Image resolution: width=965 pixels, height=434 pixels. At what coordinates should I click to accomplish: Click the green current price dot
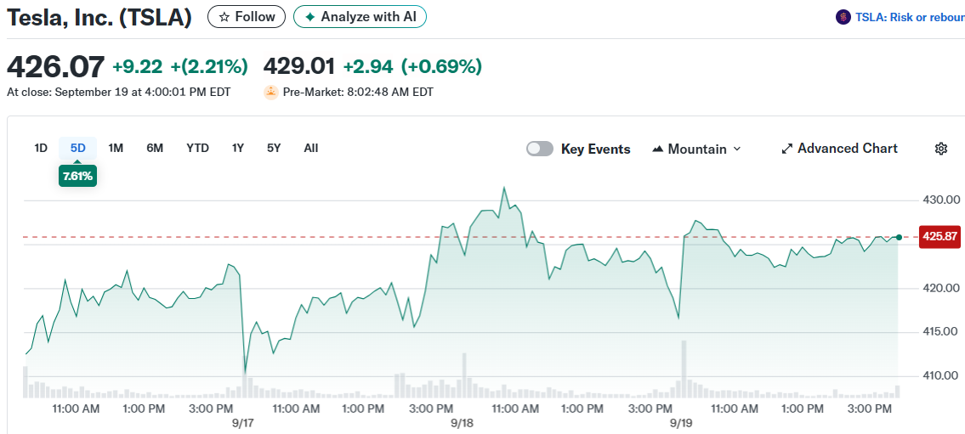(900, 237)
